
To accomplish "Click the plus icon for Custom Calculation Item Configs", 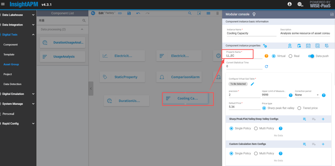I will [x=323, y=144].
